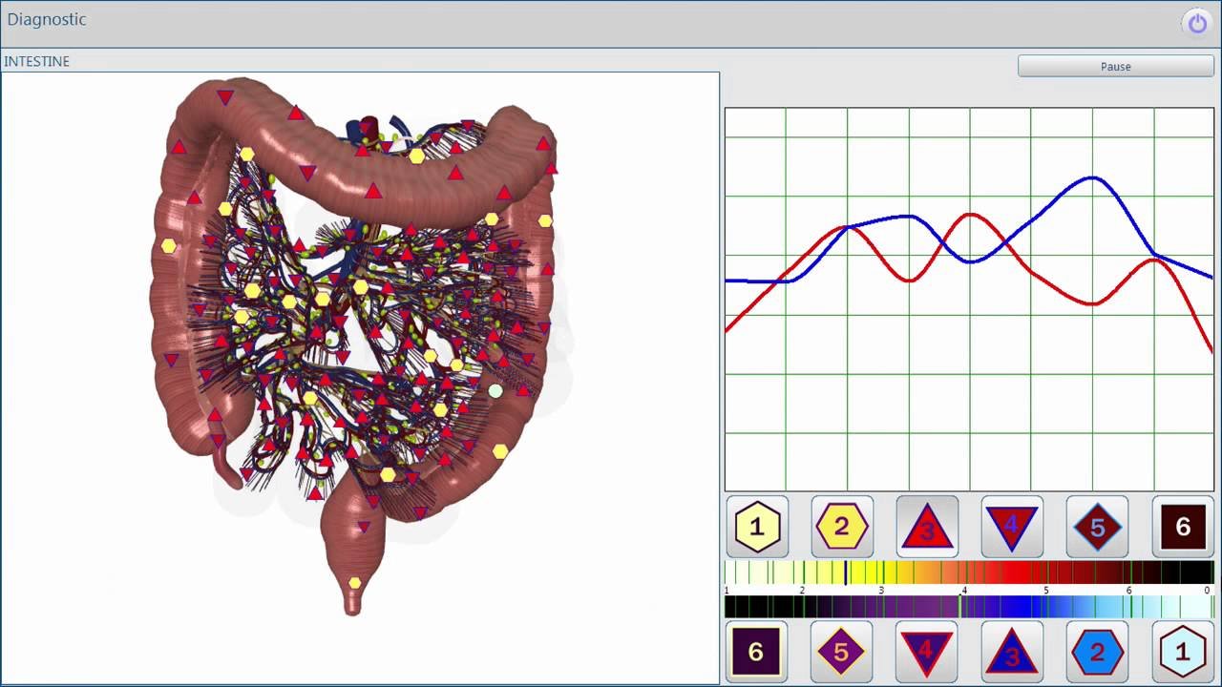
Task: Select the purple diamond 5 button, bottom row
Action: coord(842,652)
